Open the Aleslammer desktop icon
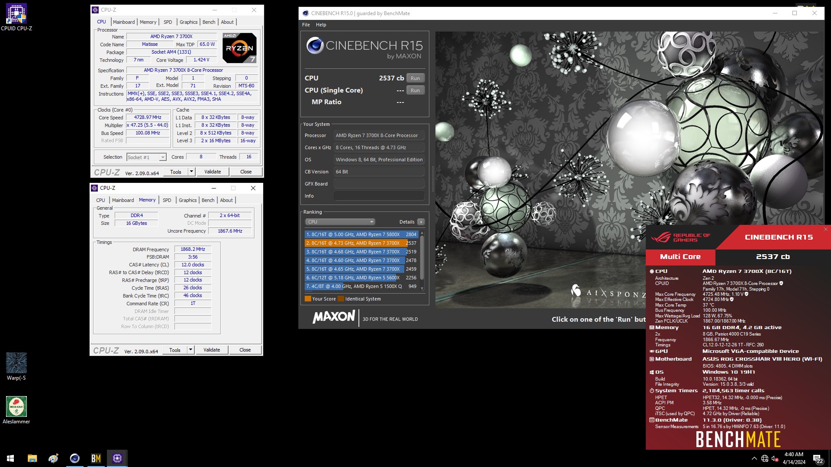The height and width of the screenshot is (467, 831). (x=16, y=410)
